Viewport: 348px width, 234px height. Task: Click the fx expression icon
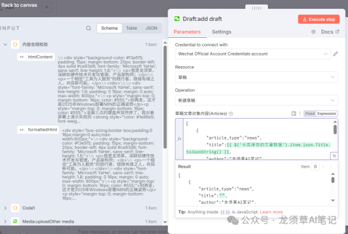click(179, 139)
